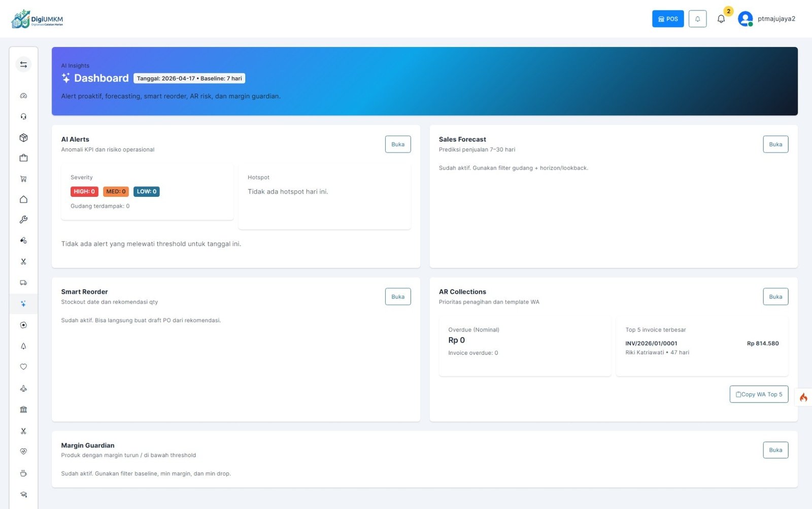Click Copy WA Top 5 in AR Collections
Viewport: 812px width, 509px height.
(759, 394)
